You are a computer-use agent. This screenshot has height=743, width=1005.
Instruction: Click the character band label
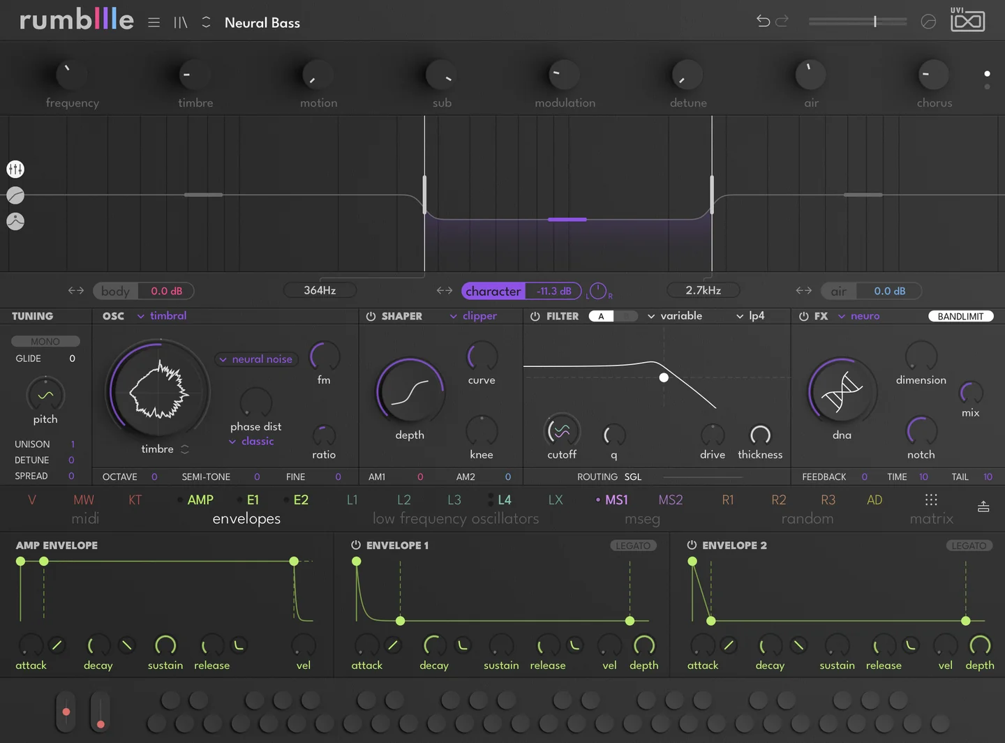pyautogui.click(x=493, y=291)
